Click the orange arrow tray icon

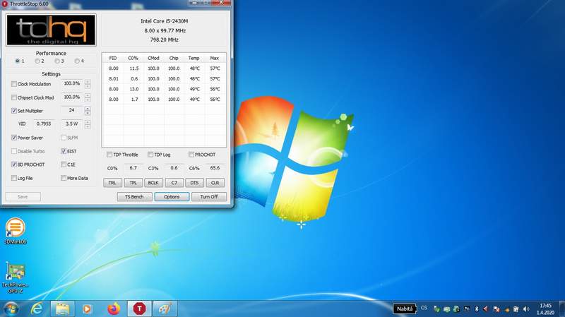pos(506,309)
